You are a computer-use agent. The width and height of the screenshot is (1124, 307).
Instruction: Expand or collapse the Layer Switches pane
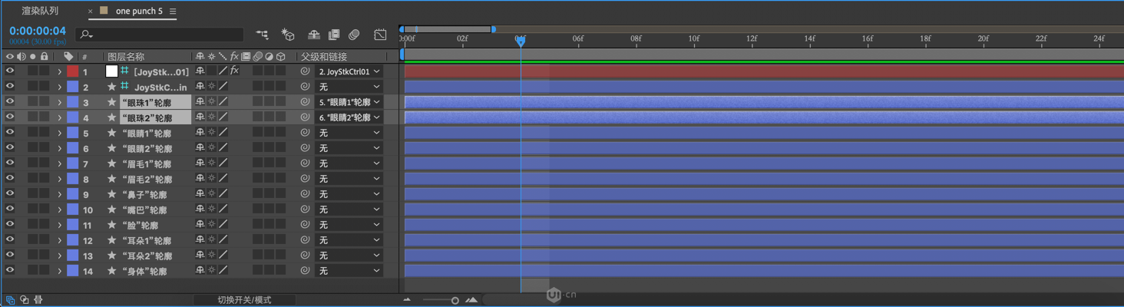pyautogui.click(x=10, y=300)
